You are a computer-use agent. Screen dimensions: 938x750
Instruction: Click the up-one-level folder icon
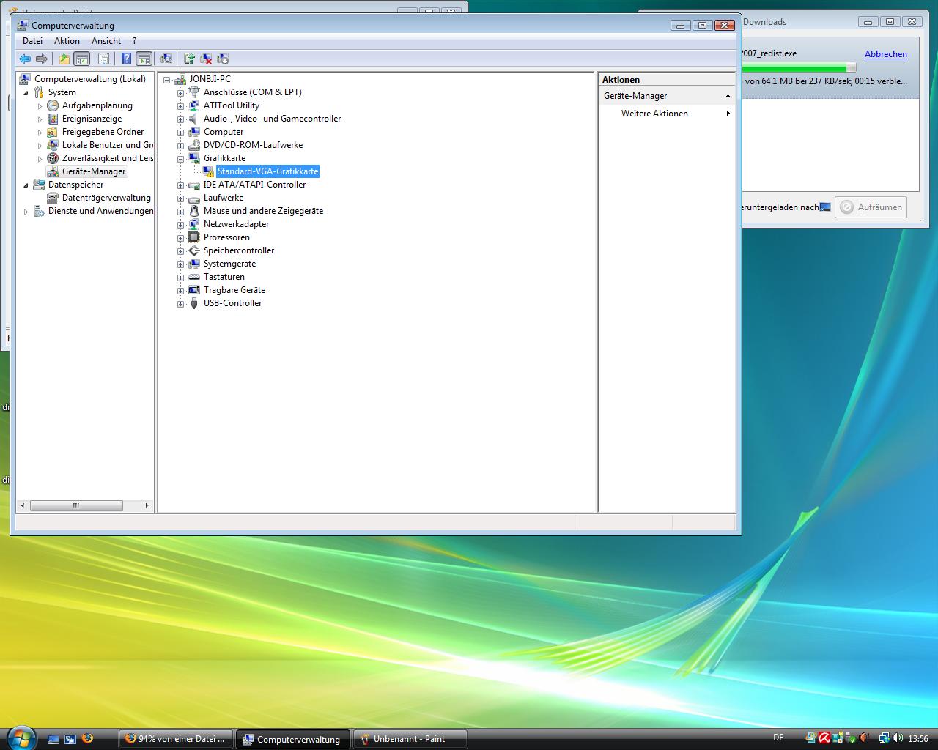64,59
